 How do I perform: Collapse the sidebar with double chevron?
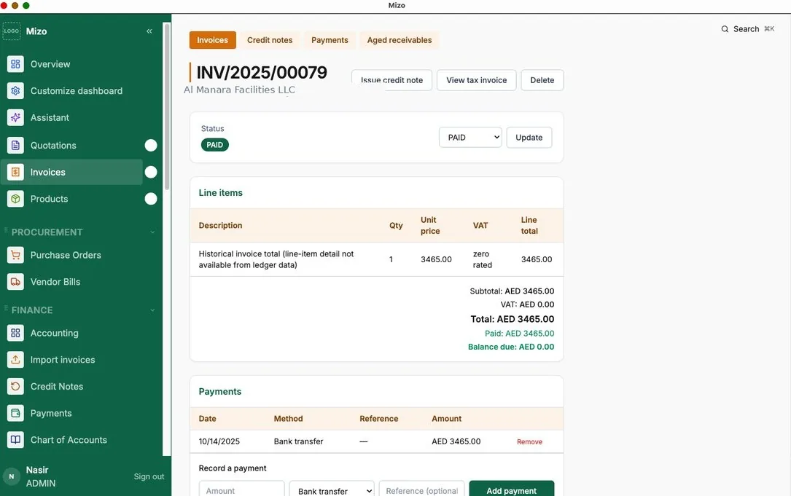click(x=149, y=31)
